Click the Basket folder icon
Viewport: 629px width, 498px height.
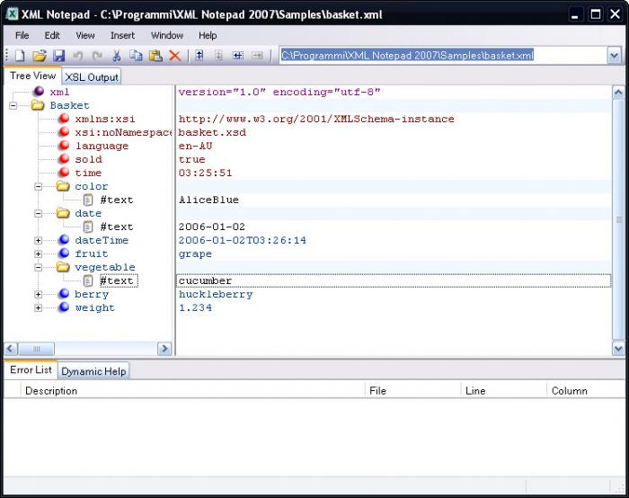38,105
